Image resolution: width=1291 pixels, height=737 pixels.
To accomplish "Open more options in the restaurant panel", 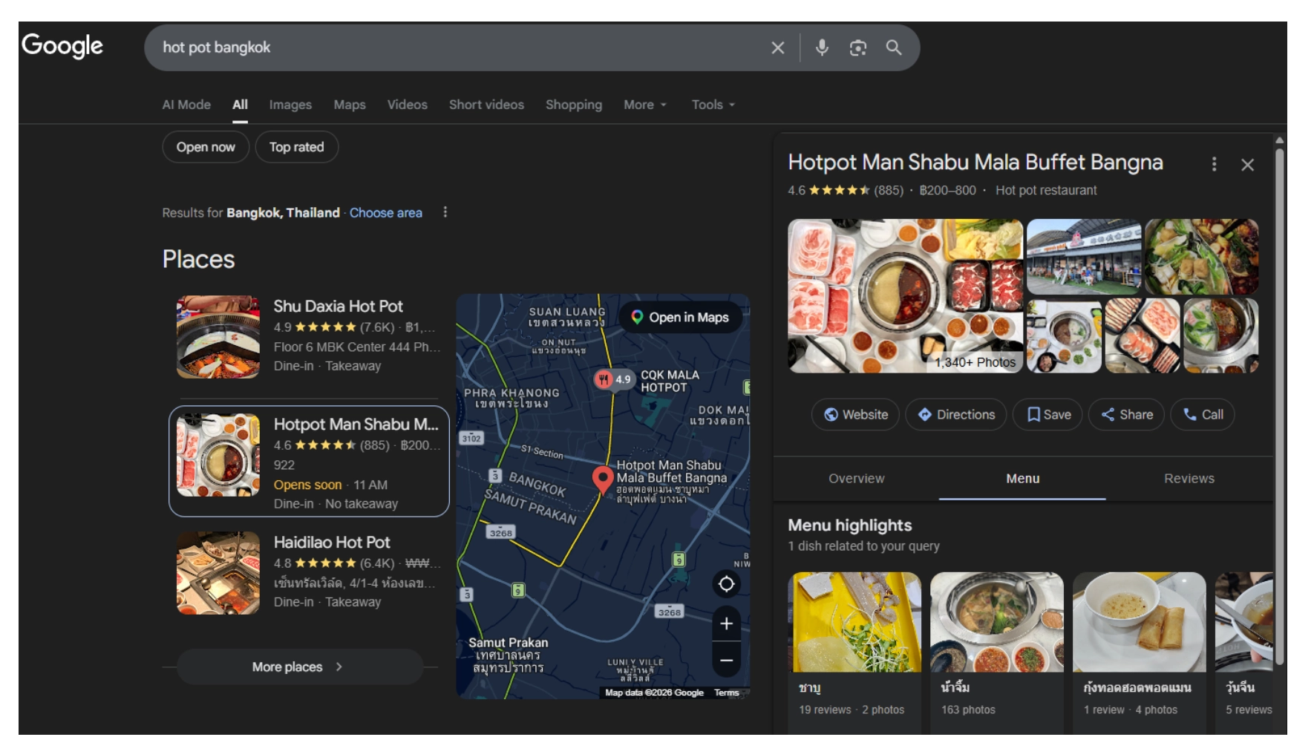I will 1214,164.
